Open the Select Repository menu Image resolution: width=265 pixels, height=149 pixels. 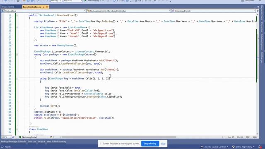(x=243, y=147)
